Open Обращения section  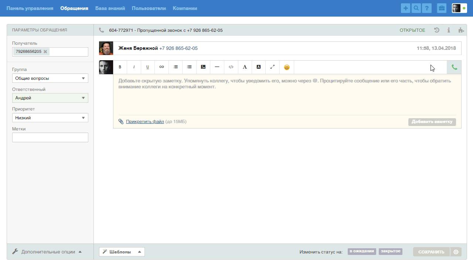point(74,8)
